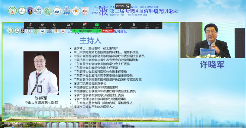Image resolution: width=246 pixels, height=128 pixels.
Task: Start video with the camera icon
Action: coord(42,26)
